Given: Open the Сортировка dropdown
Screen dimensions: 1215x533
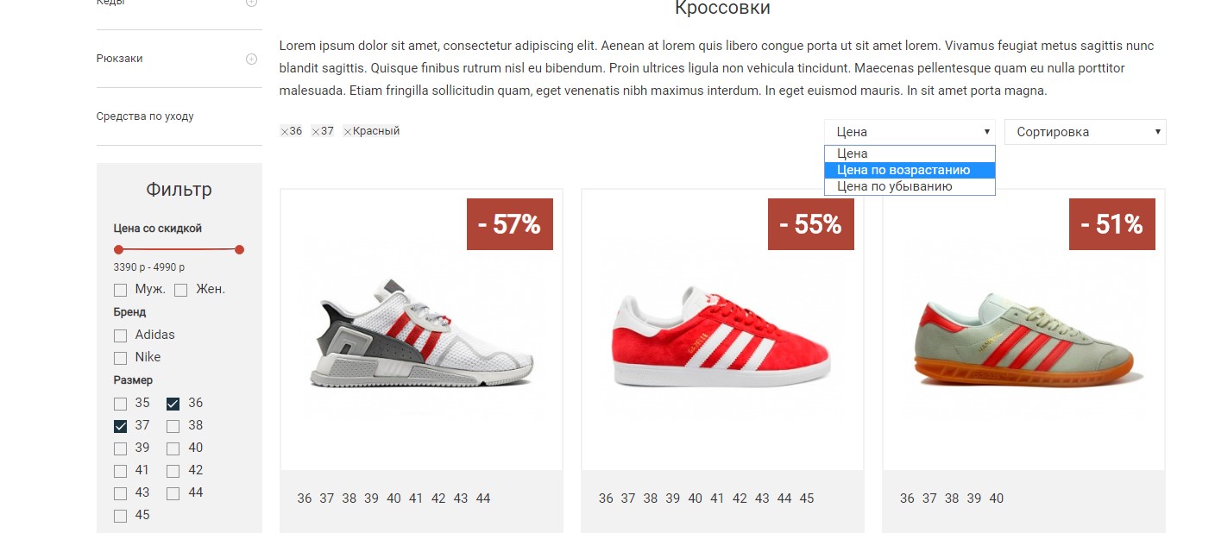Looking at the screenshot, I should (x=1085, y=132).
